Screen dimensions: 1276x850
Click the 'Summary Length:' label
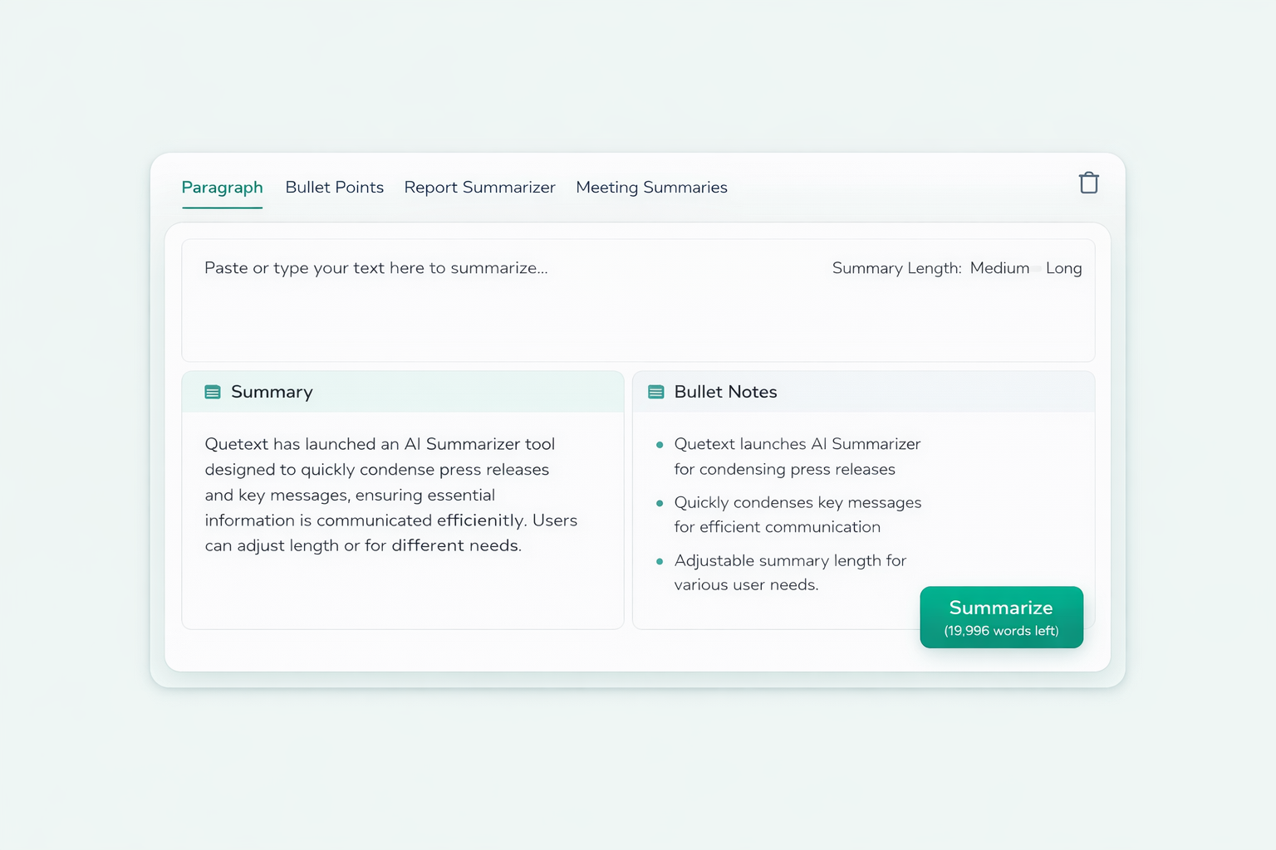tap(896, 268)
